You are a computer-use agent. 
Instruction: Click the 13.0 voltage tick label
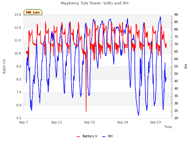(x=18, y=14)
